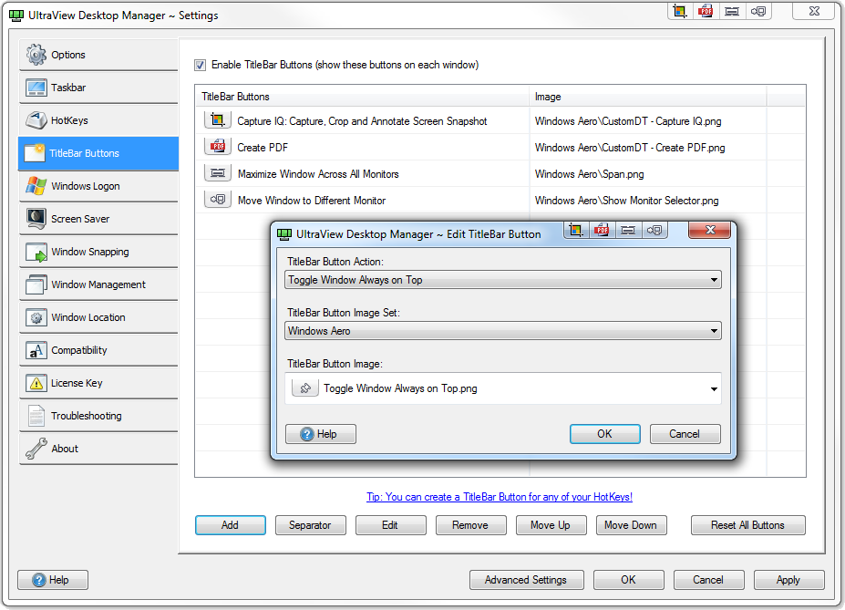
Task: Click Capture IQ icon in Settings title bar
Action: click(x=680, y=11)
